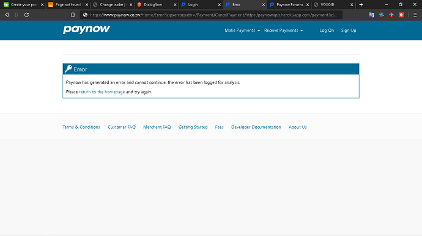422x236 pixels.
Task: Close the active Error tab
Action: 264,4
